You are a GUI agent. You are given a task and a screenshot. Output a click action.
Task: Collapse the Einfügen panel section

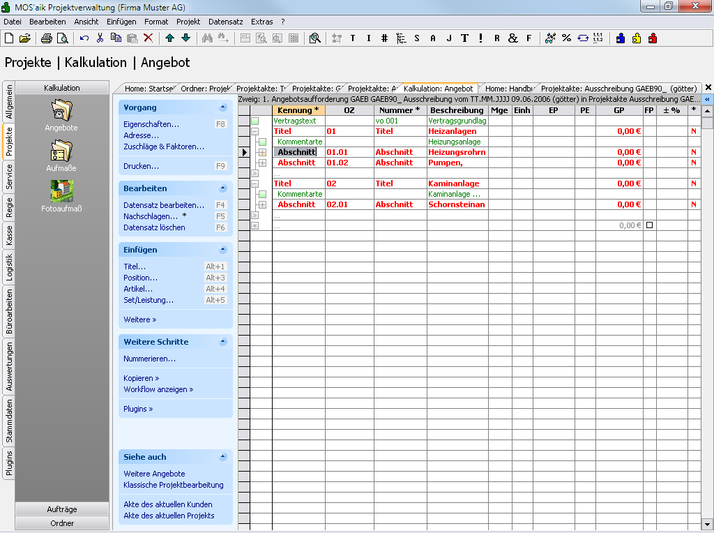click(222, 250)
